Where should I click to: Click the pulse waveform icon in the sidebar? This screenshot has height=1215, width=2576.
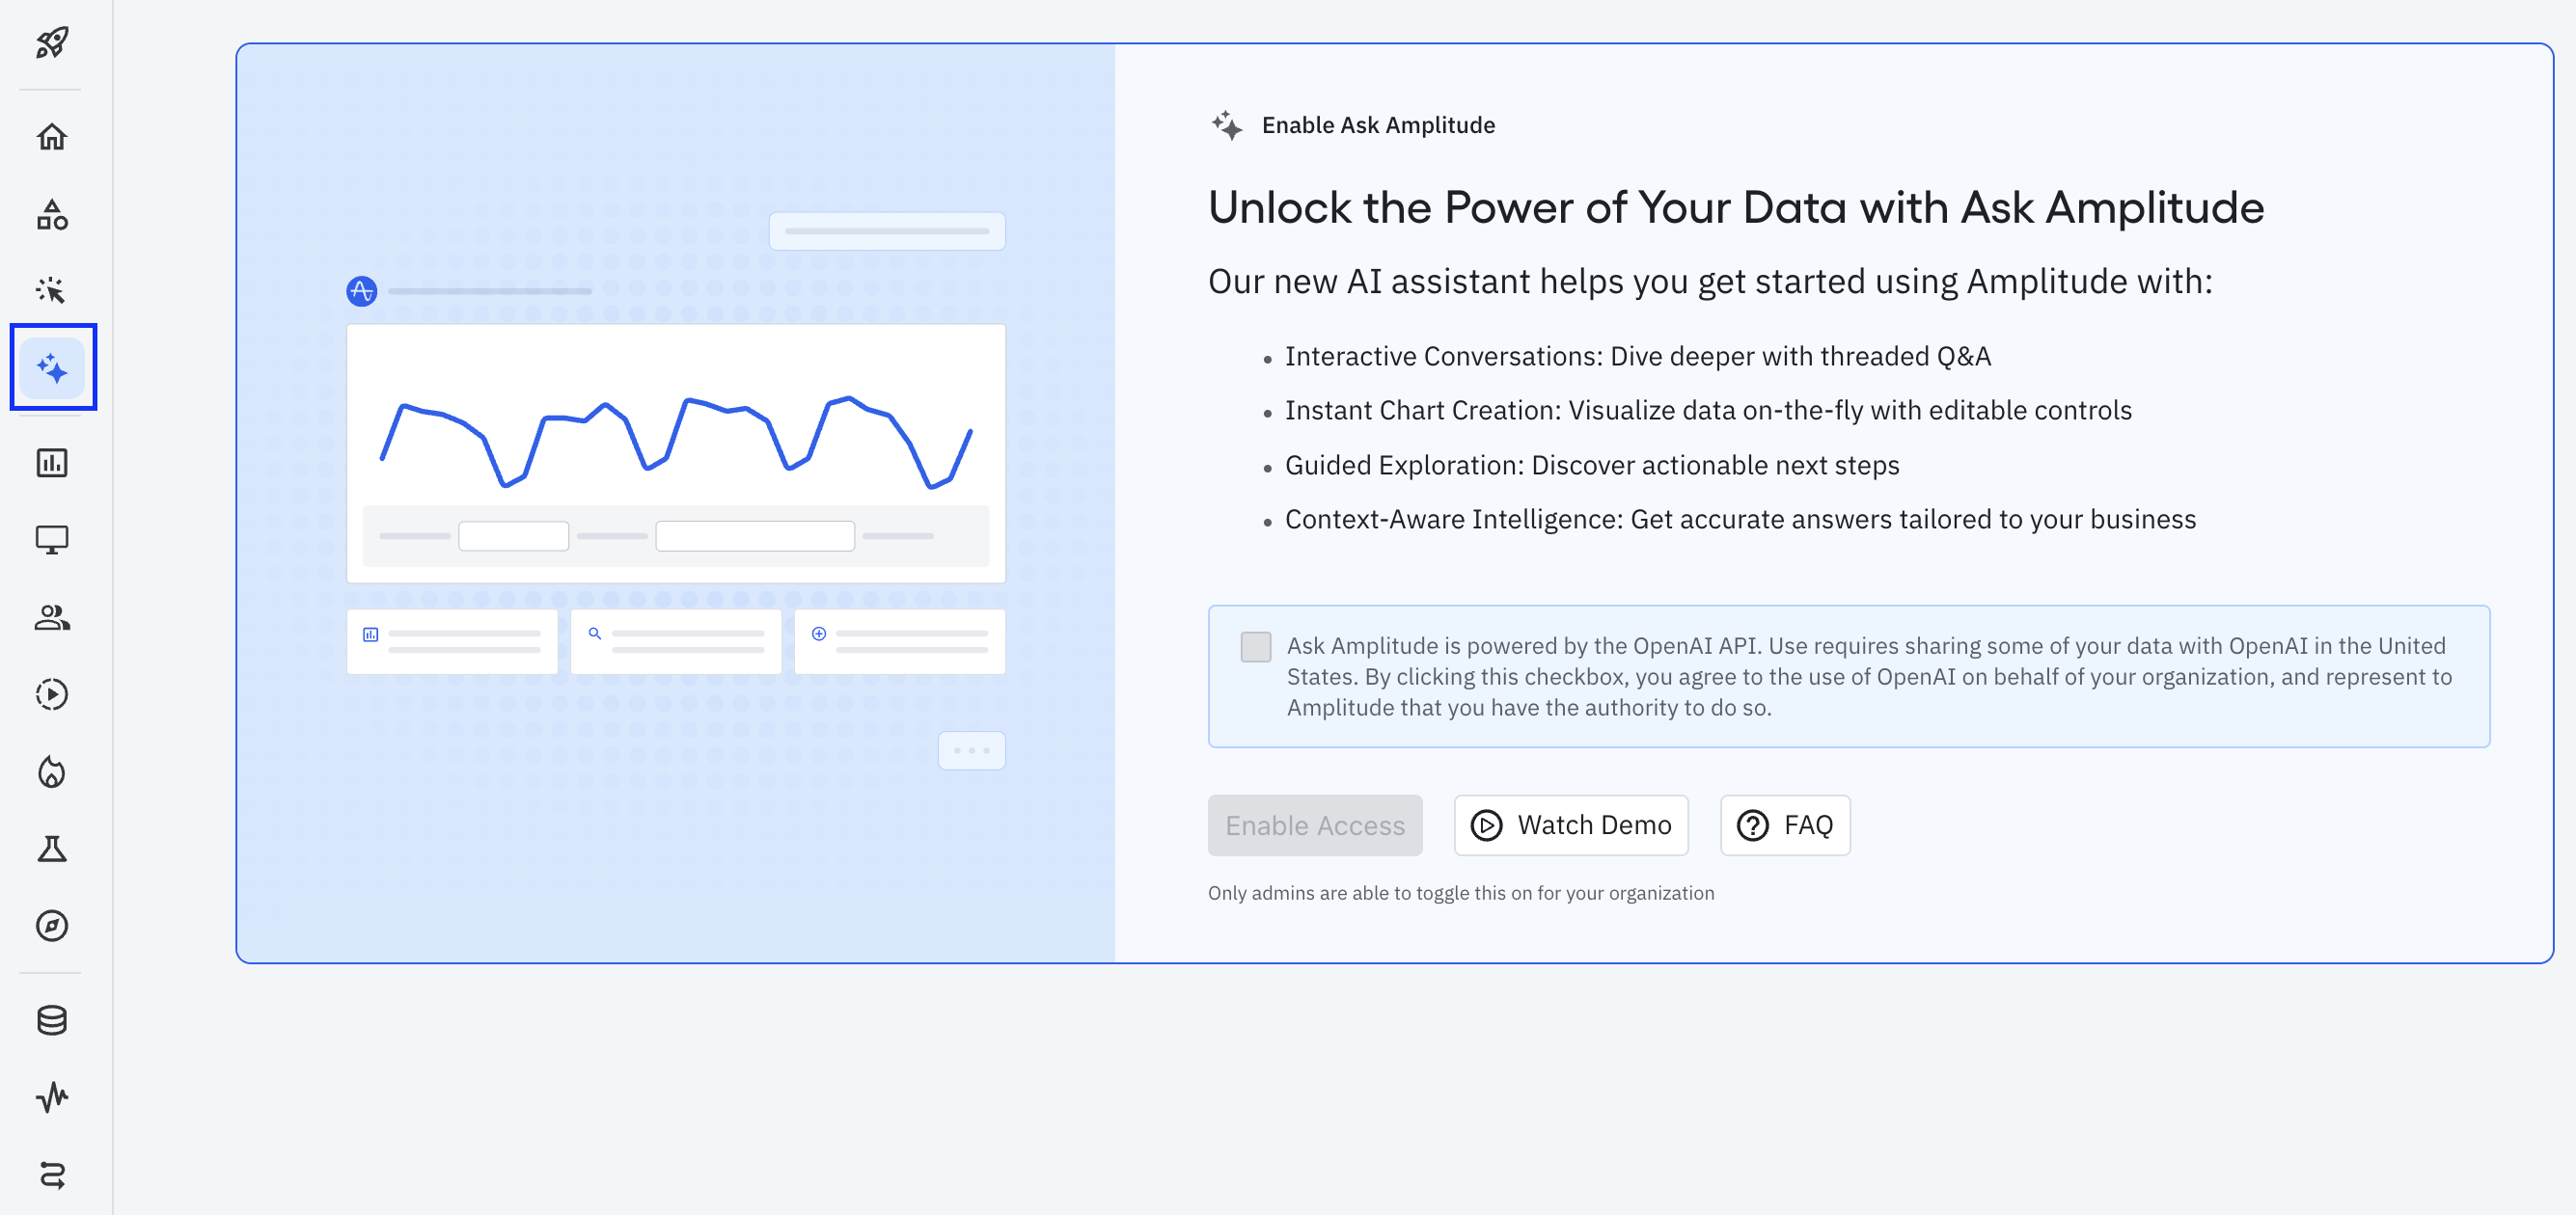(x=52, y=1097)
